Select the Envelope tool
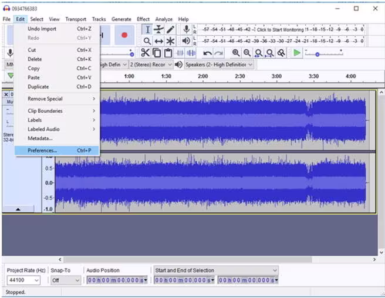The height and width of the screenshot is (298, 385). 159,30
